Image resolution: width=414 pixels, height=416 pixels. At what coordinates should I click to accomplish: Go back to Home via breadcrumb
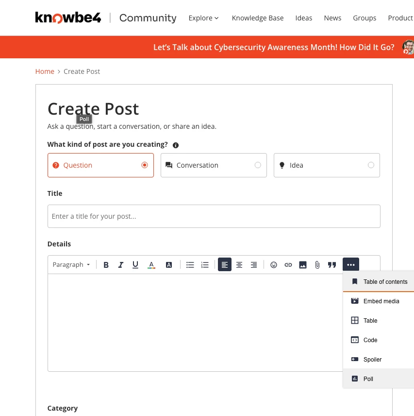[45, 71]
